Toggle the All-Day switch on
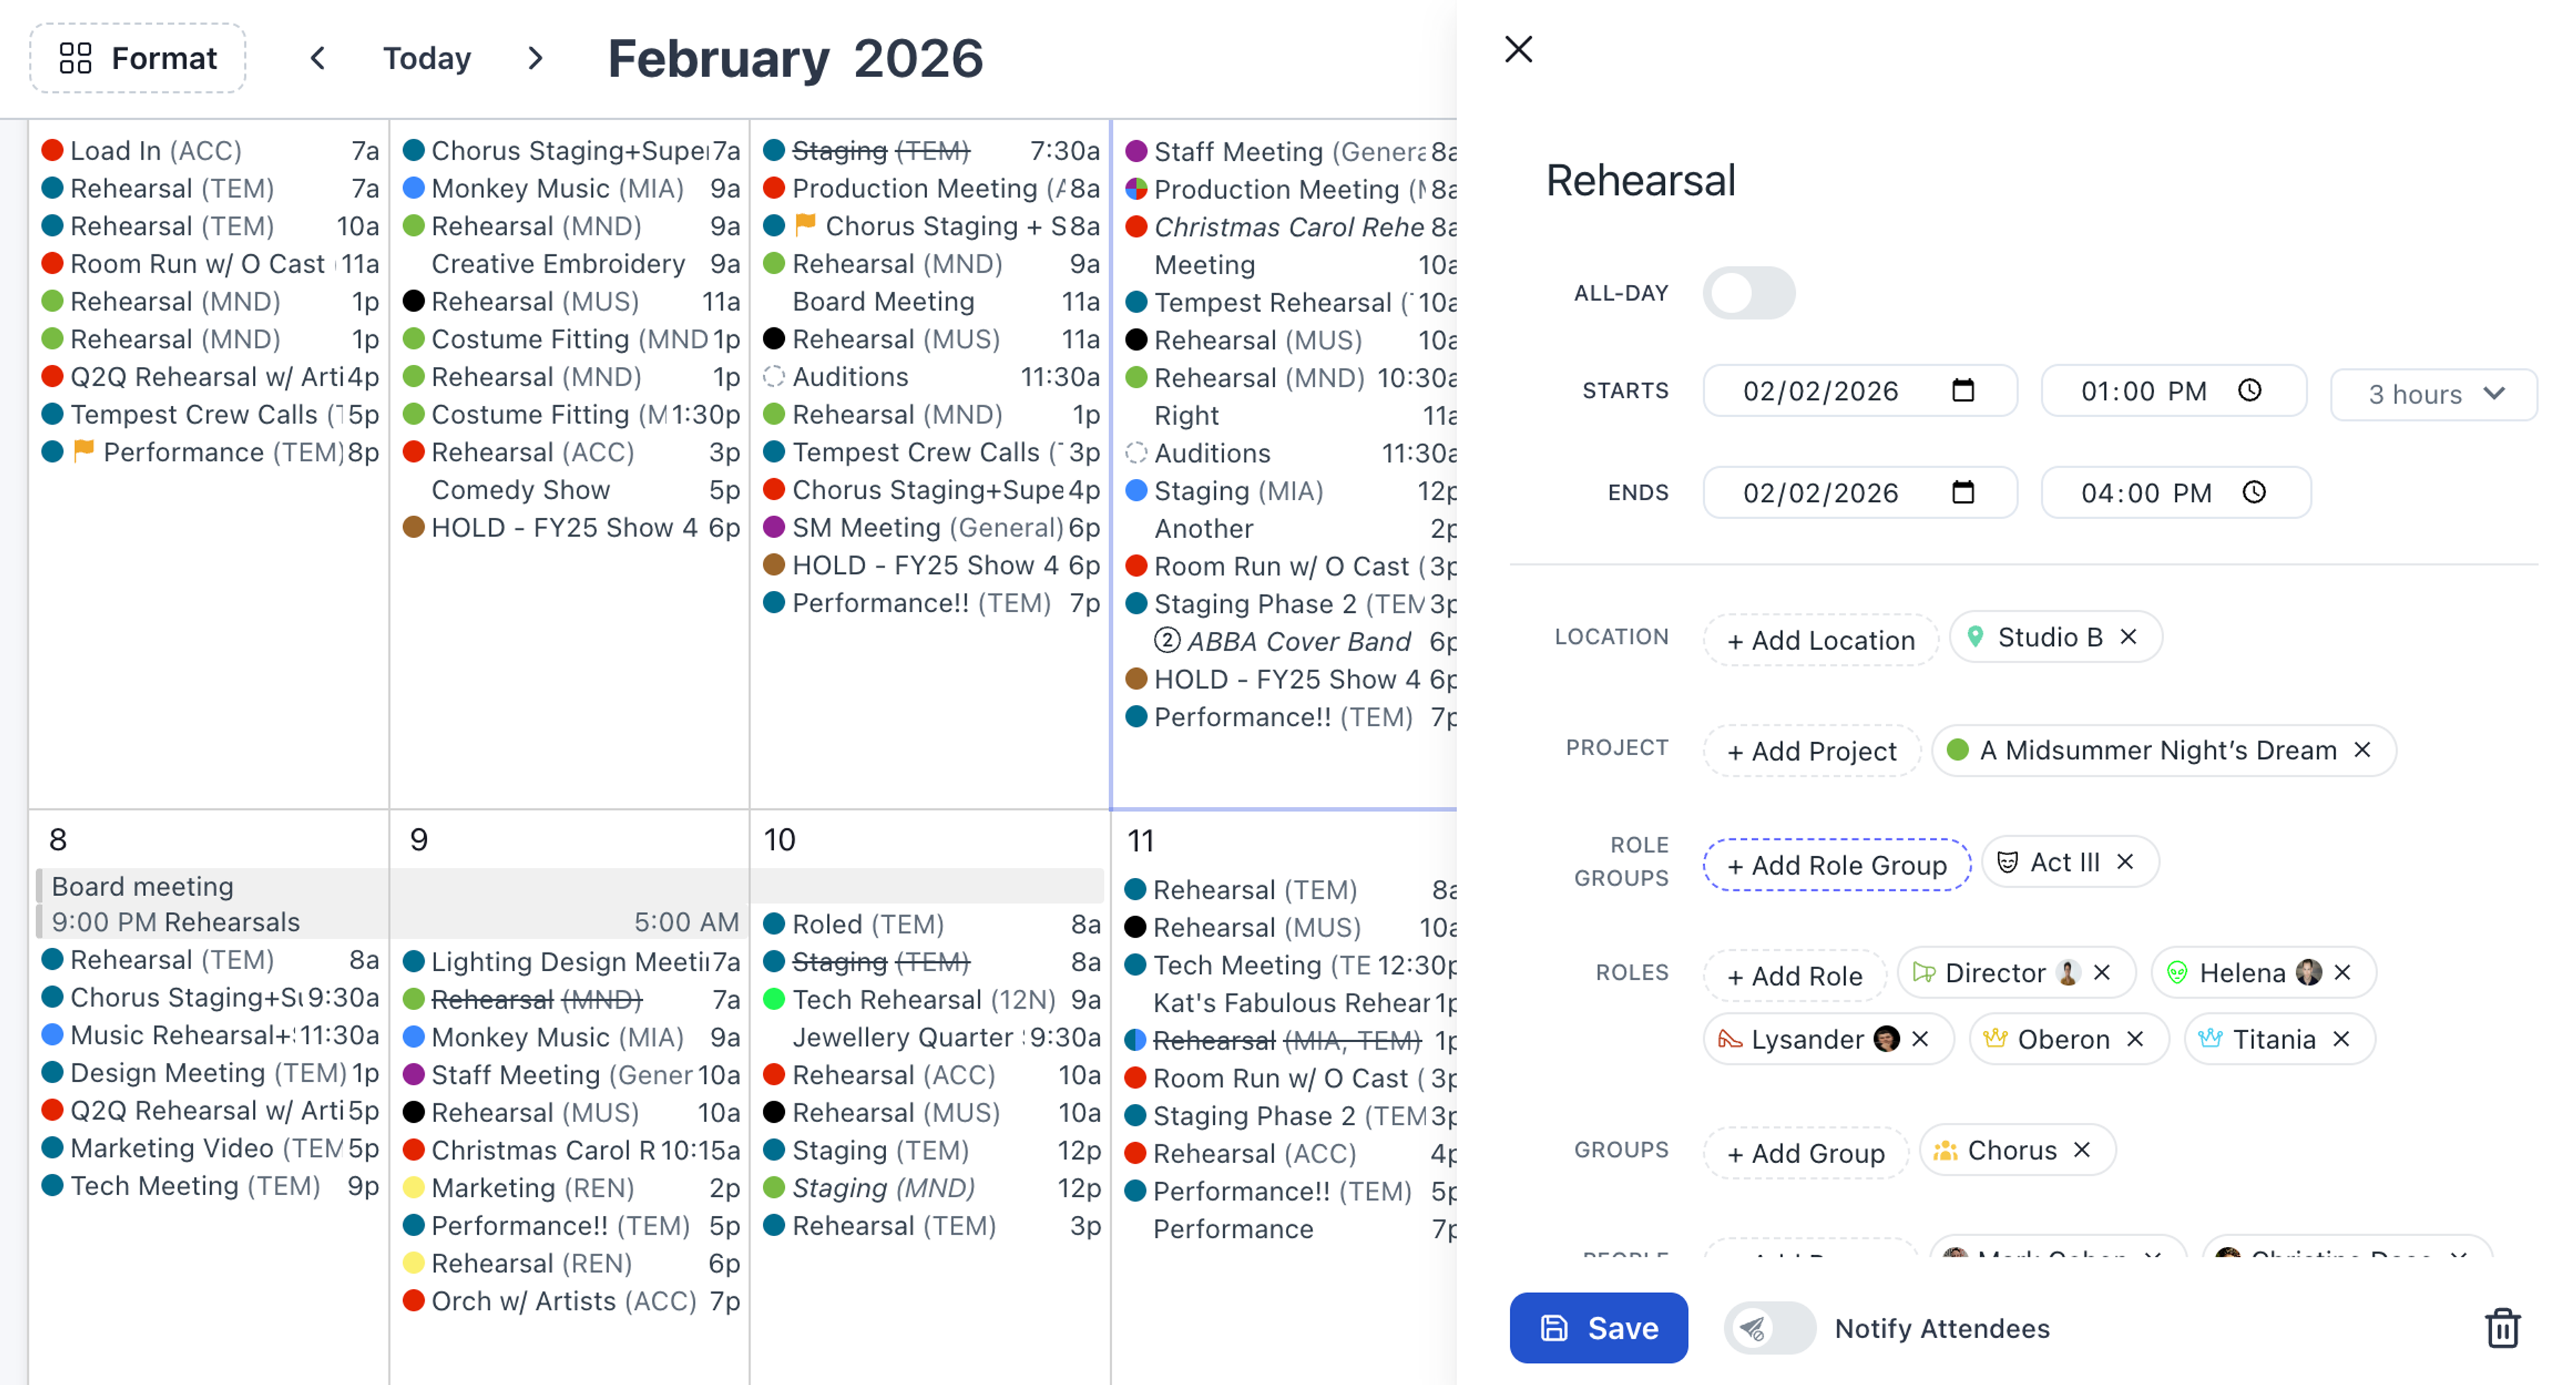Viewport: 2576px width, 1385px height. click(1748, 292)
